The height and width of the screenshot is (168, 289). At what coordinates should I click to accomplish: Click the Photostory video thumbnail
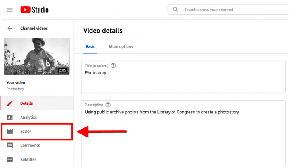[x=37, y=56]
